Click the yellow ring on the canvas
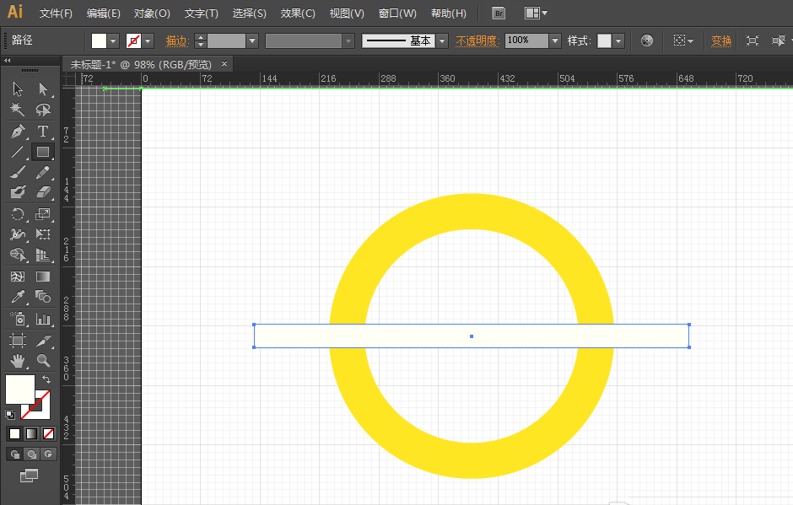Screen dimensions: 793x505 [x=471, y=211]
